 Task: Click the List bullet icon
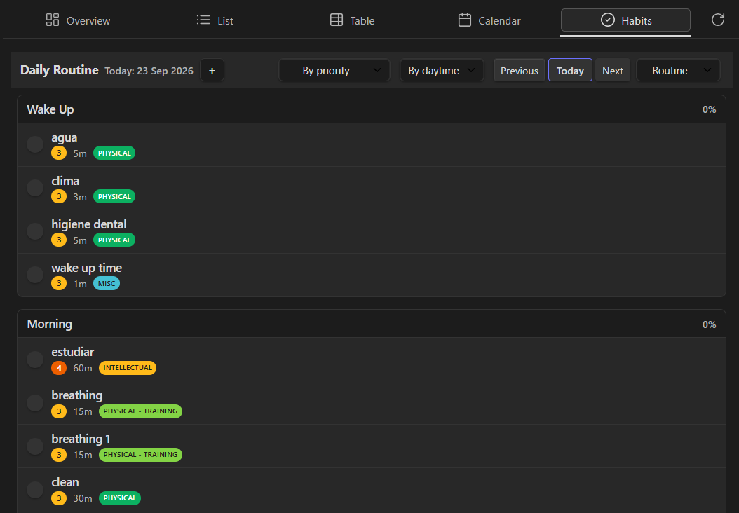(x=203, y=20)
